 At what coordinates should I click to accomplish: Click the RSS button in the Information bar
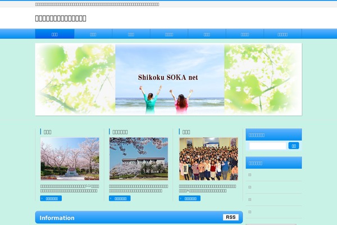pyautogui.click(x=231, y=217)
